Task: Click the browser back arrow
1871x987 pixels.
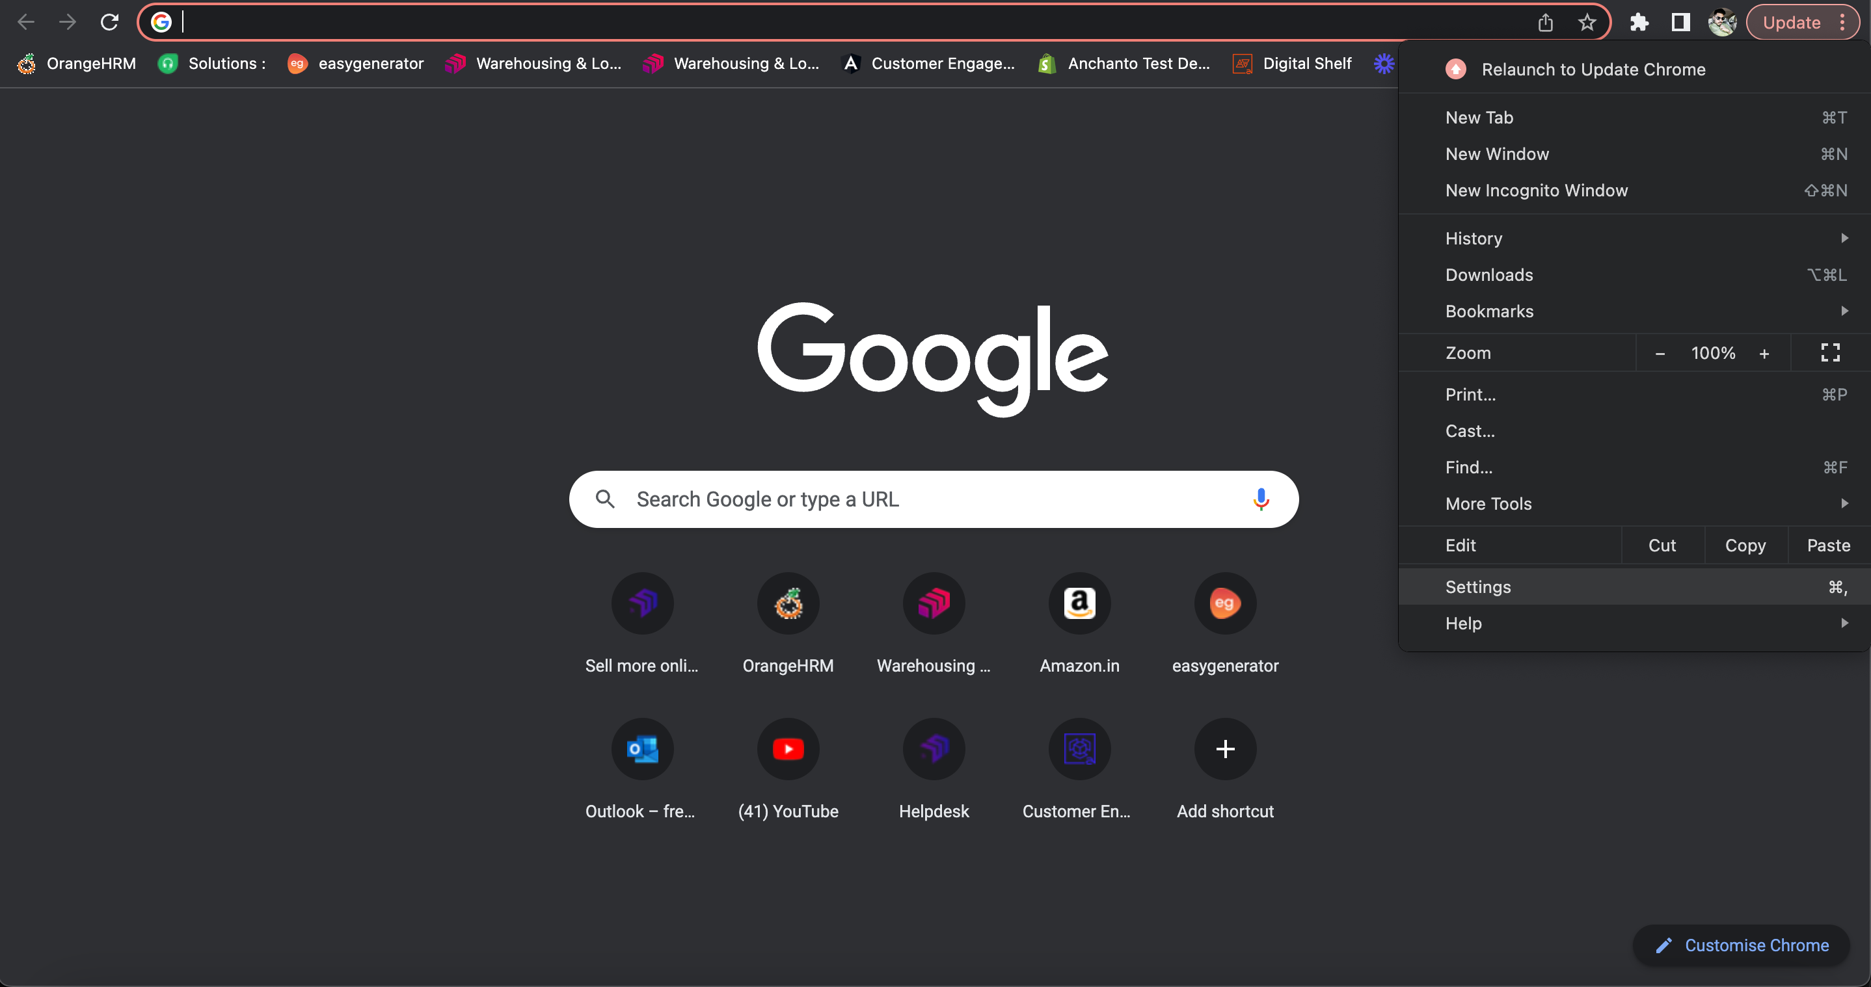Action: (x=26, y=23)
